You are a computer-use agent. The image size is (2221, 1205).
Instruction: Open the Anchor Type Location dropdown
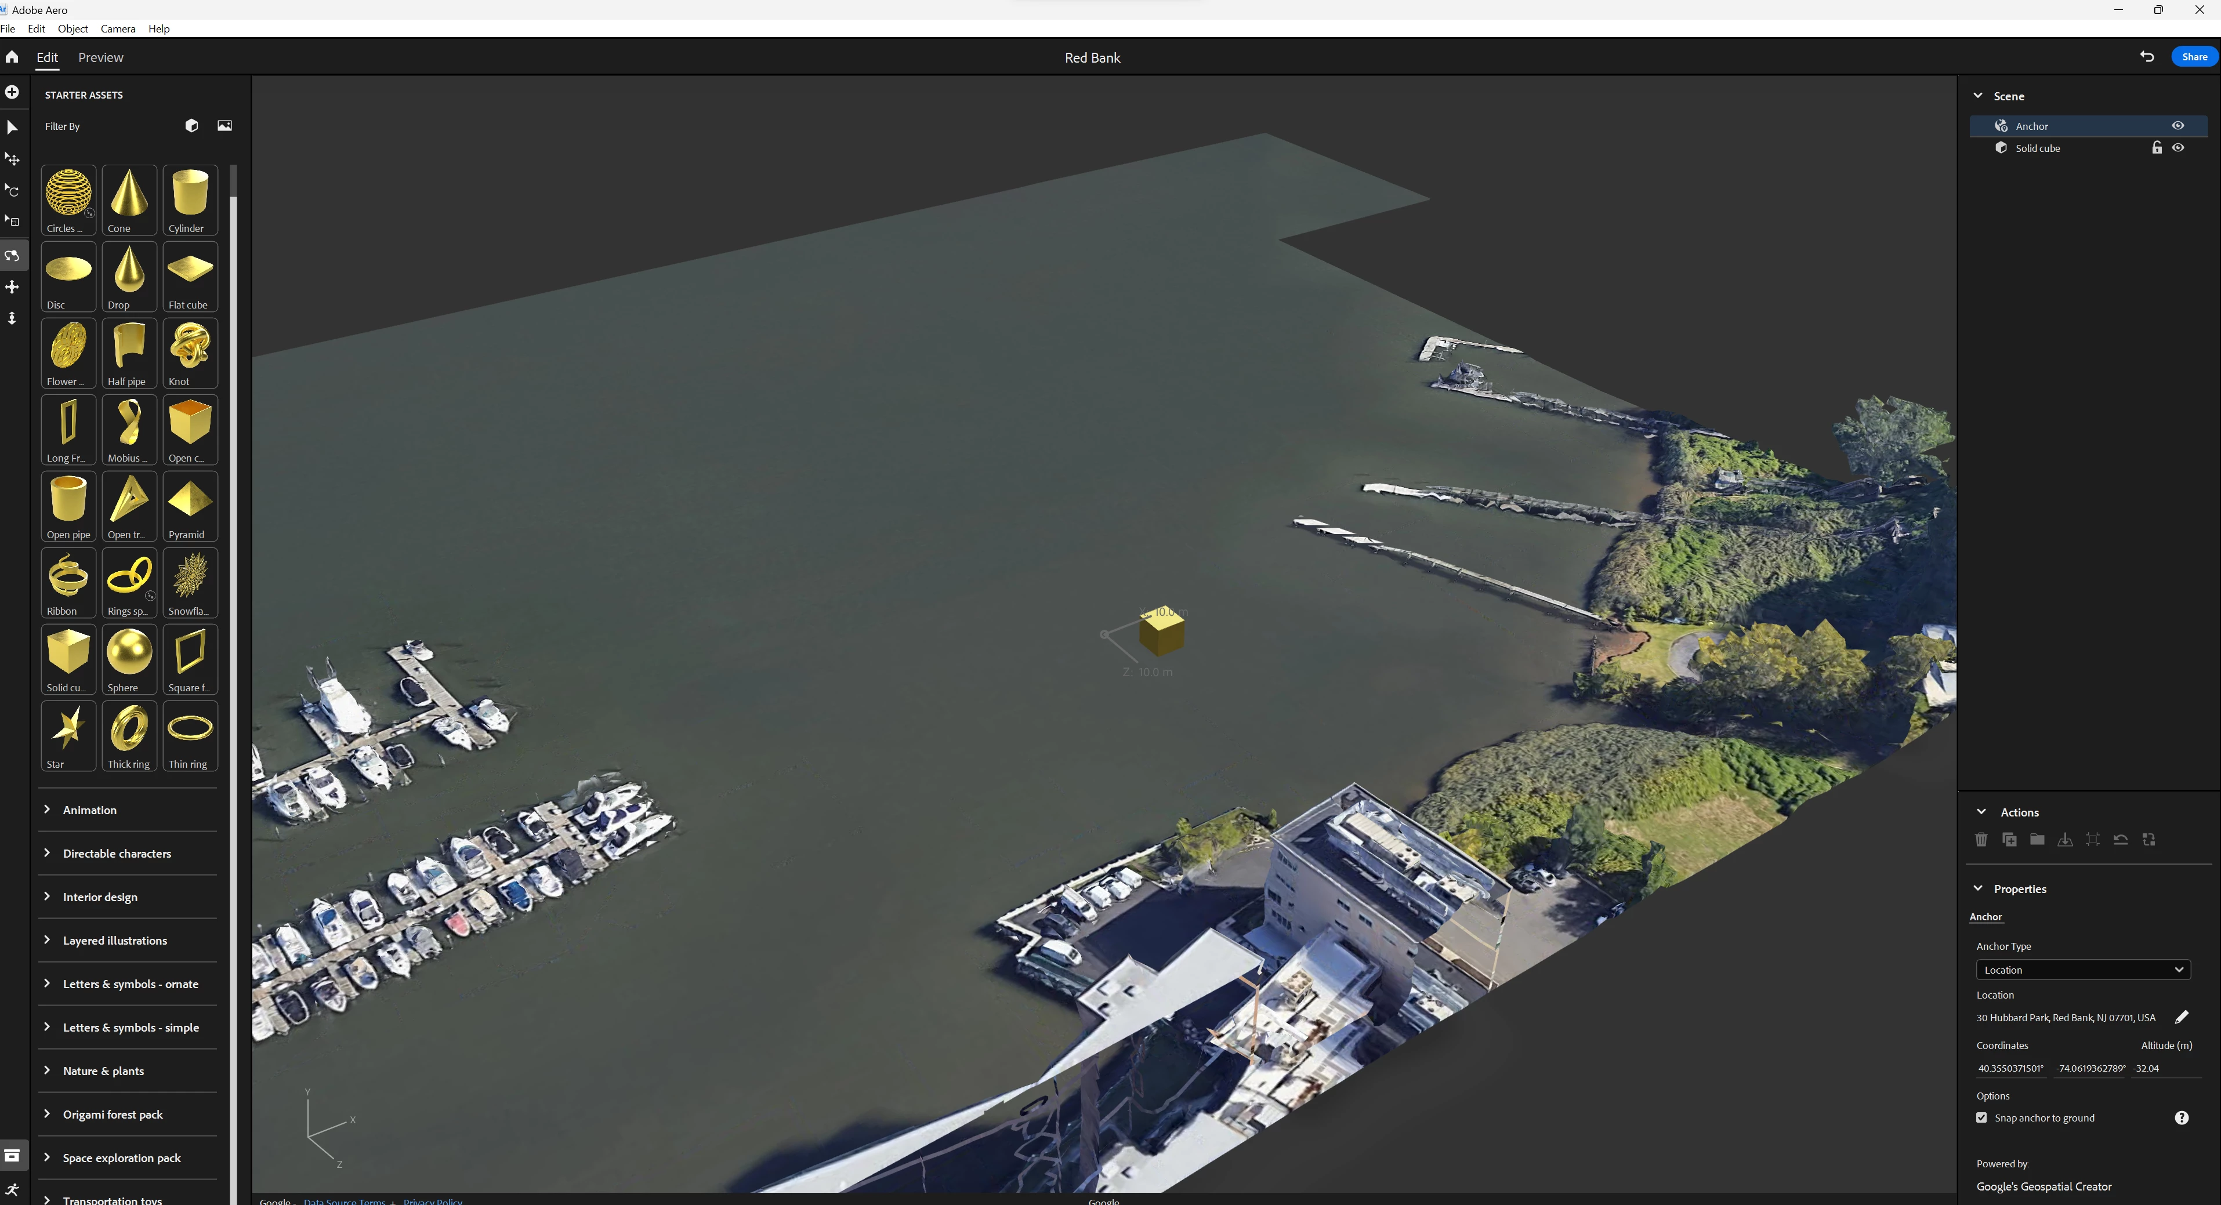(2082, 970)
